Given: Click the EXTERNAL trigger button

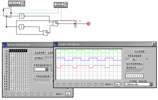Looking at the screenshot, I should (x=134, y=64).
